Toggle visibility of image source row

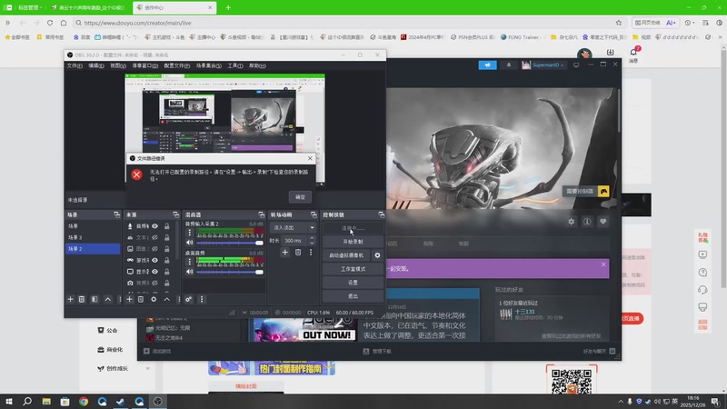click(154, 249)
